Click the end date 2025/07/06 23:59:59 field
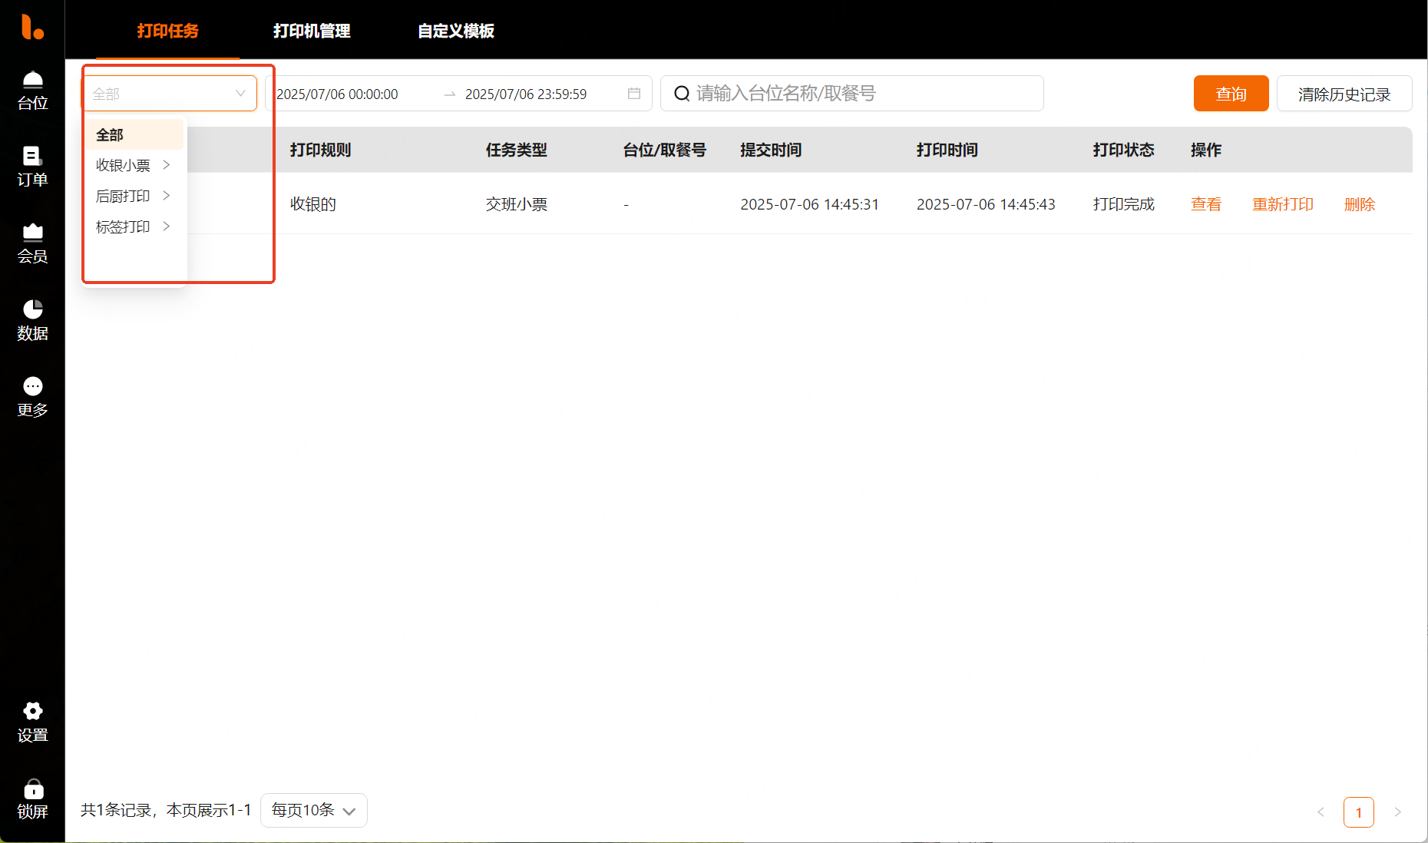Image resolution: width=1428 pixels, height=843 pixels. coord(526,94)
